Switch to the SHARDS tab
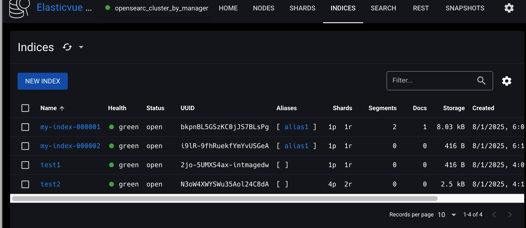 pyautogui.click(x=302, y=8)
